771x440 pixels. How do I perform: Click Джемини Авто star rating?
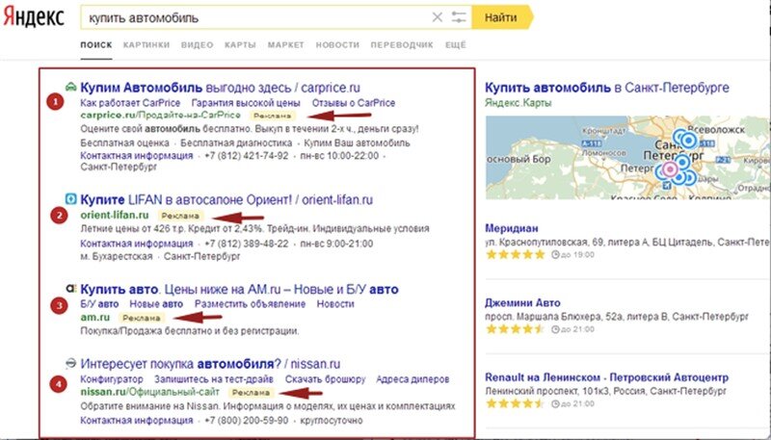516,329
